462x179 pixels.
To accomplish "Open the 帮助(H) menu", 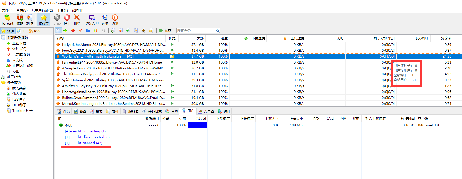I will (x=77, y=10).
